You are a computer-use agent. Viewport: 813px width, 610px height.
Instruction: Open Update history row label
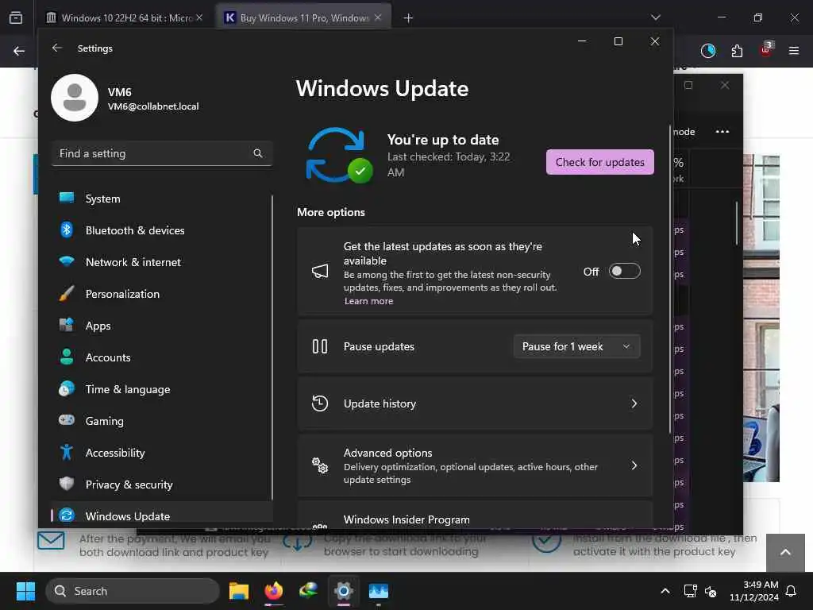[x=380, y=403]
